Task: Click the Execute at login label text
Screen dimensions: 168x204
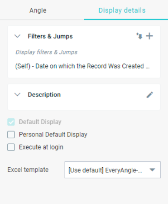Action: click(41, 147)
